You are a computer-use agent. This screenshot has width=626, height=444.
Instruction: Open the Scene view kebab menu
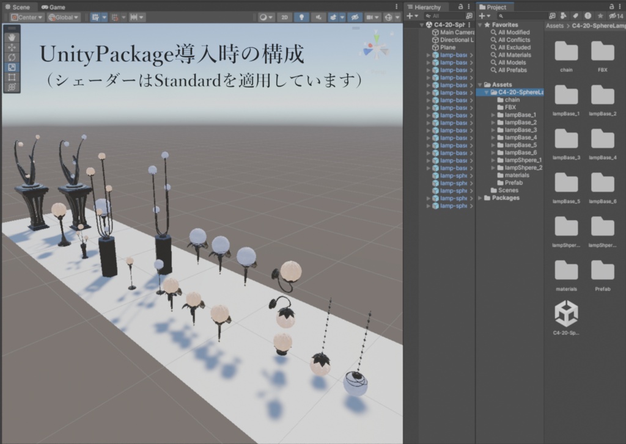[396, 6]
